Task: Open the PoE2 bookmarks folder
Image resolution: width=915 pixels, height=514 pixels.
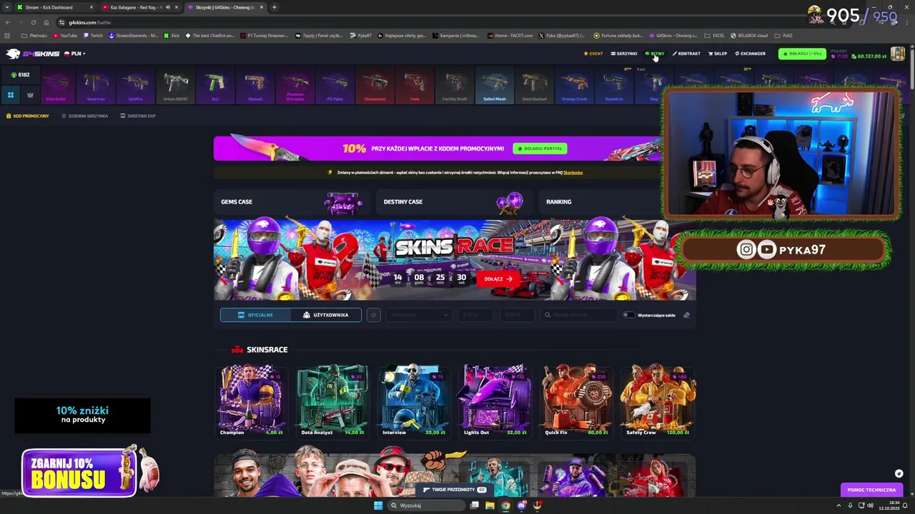Action: (783, 36)
